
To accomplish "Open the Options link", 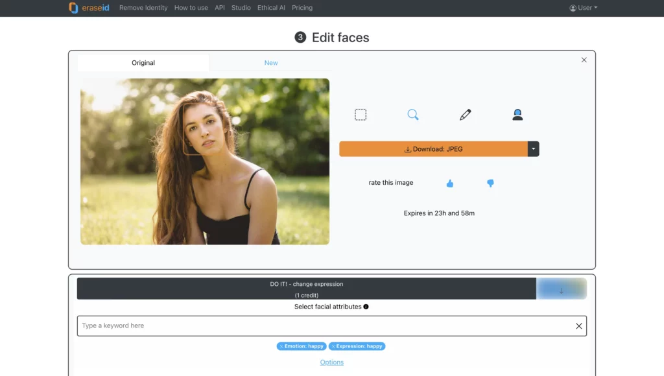I will pyautogui.click(x=331, y=362).
